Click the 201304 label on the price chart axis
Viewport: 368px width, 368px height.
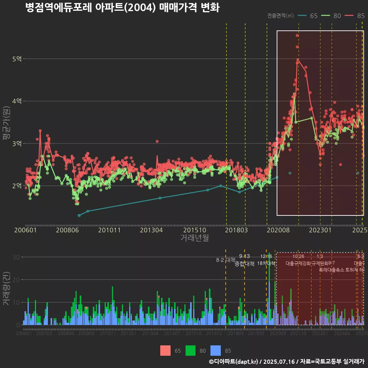click(x=151, y=230)
